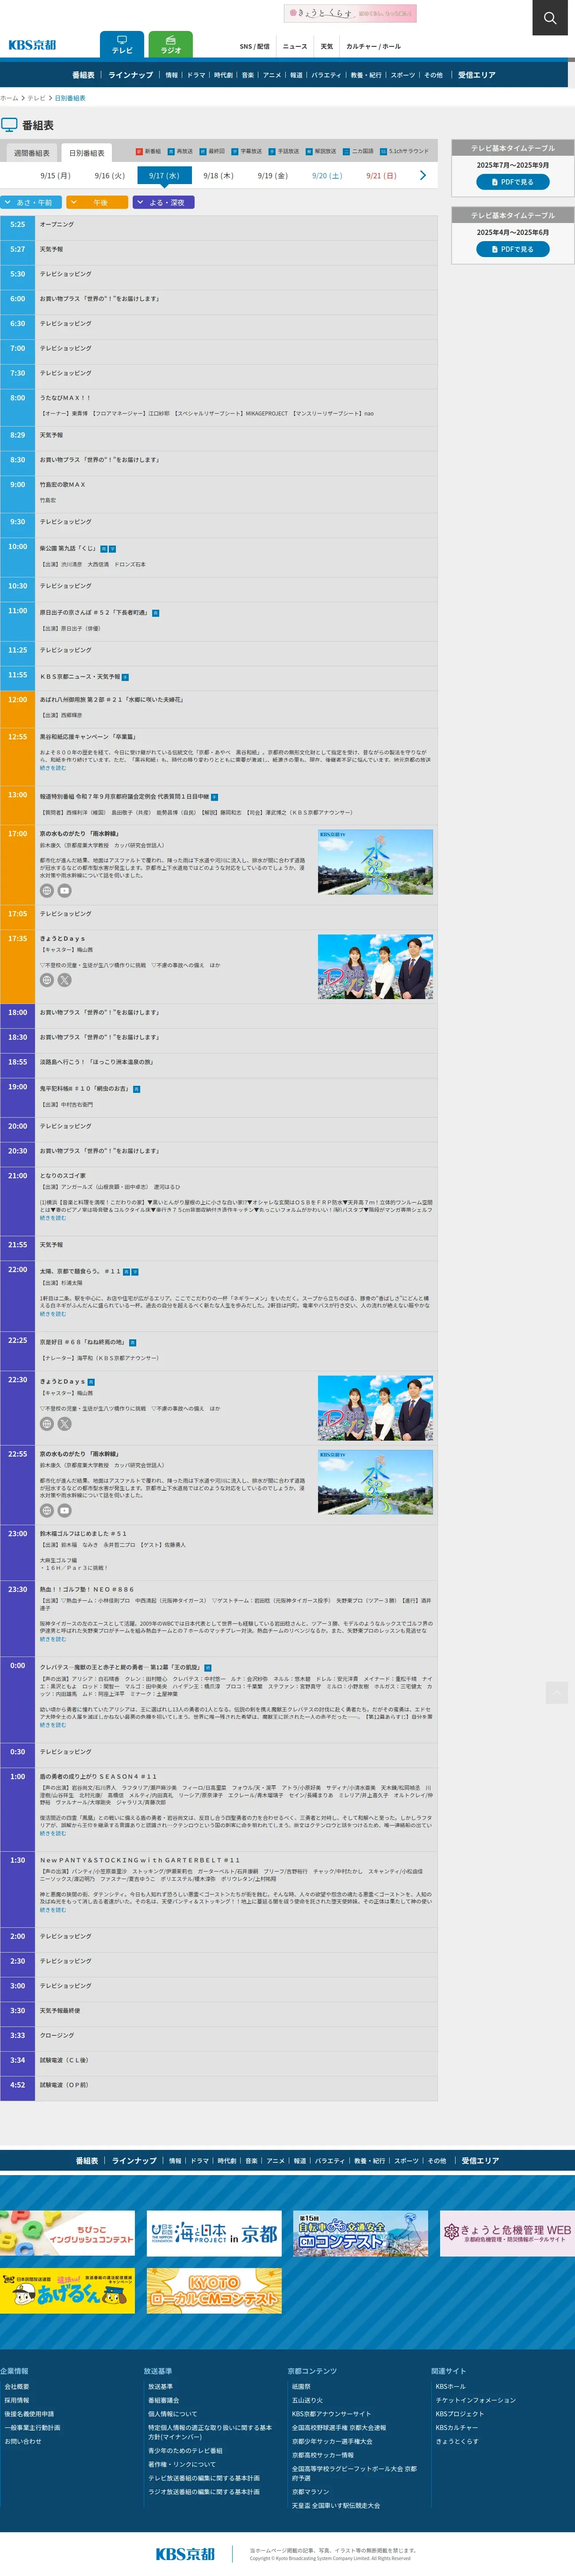Click the globe icon in the 17:00 京の水ものがたり row
This screenshot has width=575, height=2576.
47,890
